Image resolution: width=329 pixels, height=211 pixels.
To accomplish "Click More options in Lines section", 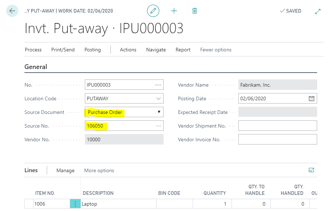I will 99,170.
